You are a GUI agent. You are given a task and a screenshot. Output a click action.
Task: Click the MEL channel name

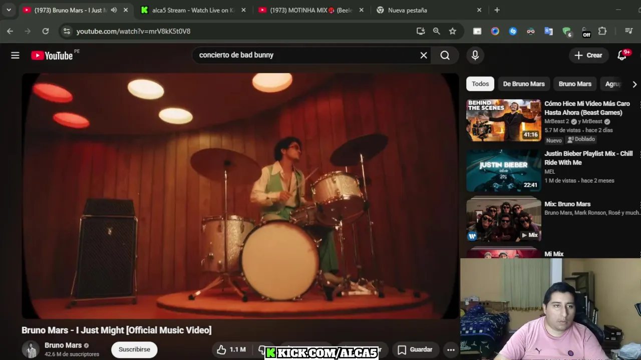tap(550, 171)
